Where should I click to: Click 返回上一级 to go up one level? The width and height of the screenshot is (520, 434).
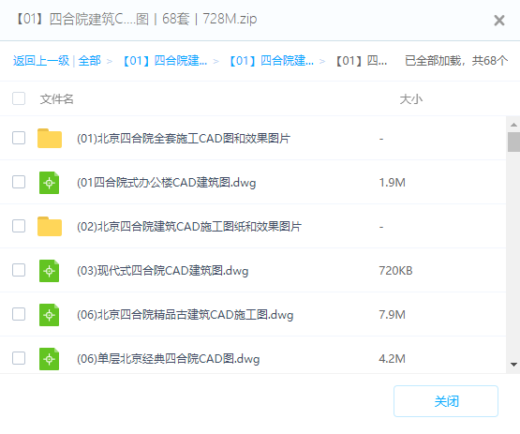(x=41, y=61)
